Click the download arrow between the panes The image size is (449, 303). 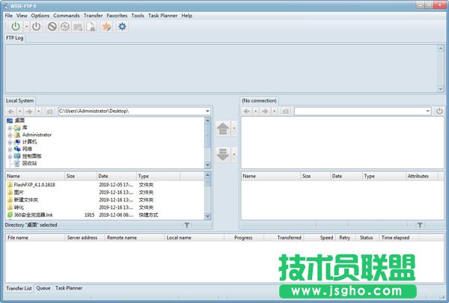click(x=223, y=154)
